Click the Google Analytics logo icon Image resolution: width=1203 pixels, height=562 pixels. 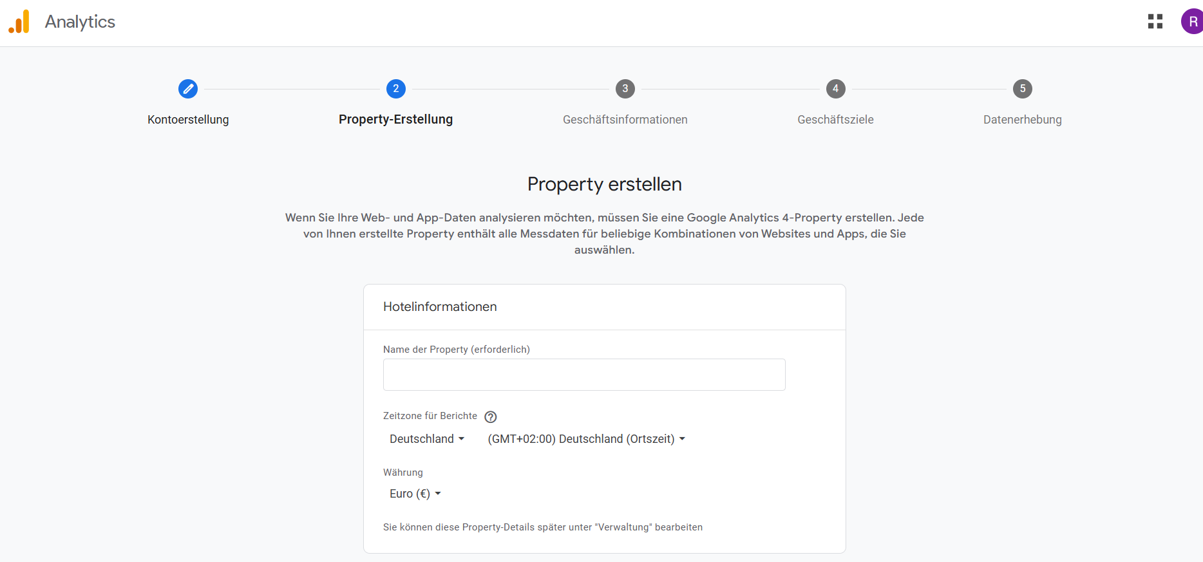[x=19, y=22]
